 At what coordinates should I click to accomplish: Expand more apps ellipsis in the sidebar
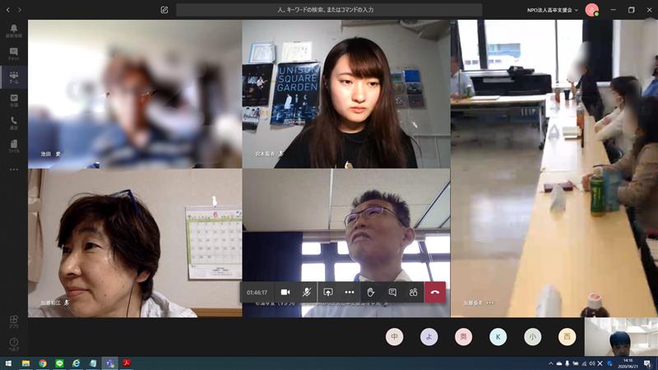tap(13, 169)
